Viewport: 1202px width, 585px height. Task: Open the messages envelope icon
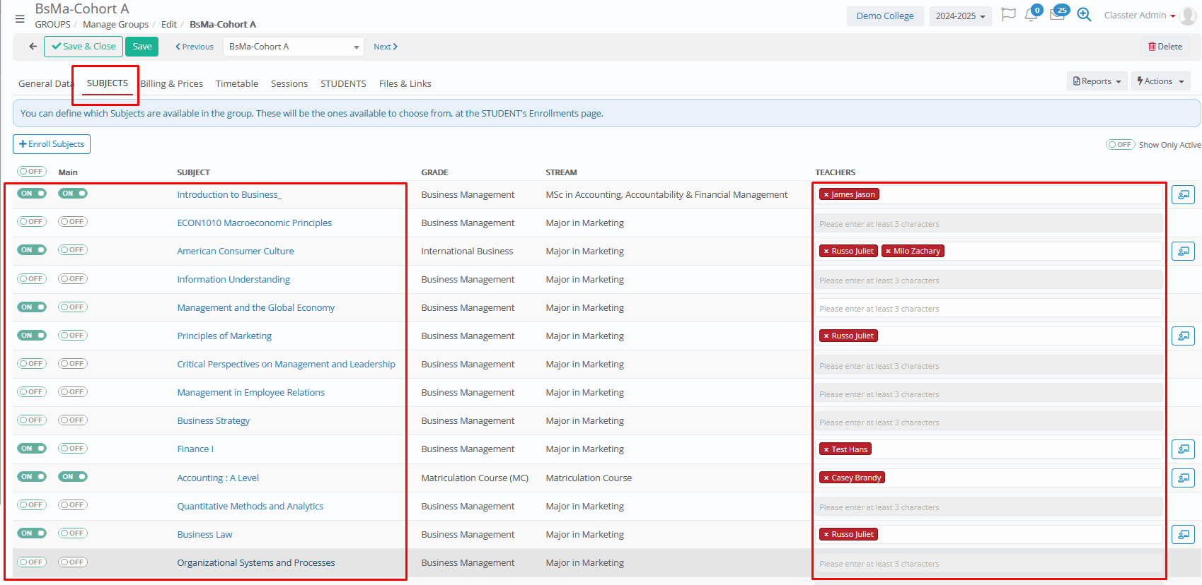point(1057,16)
